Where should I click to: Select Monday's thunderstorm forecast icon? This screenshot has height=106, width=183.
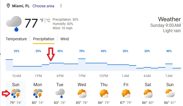(x=38, y=93)
